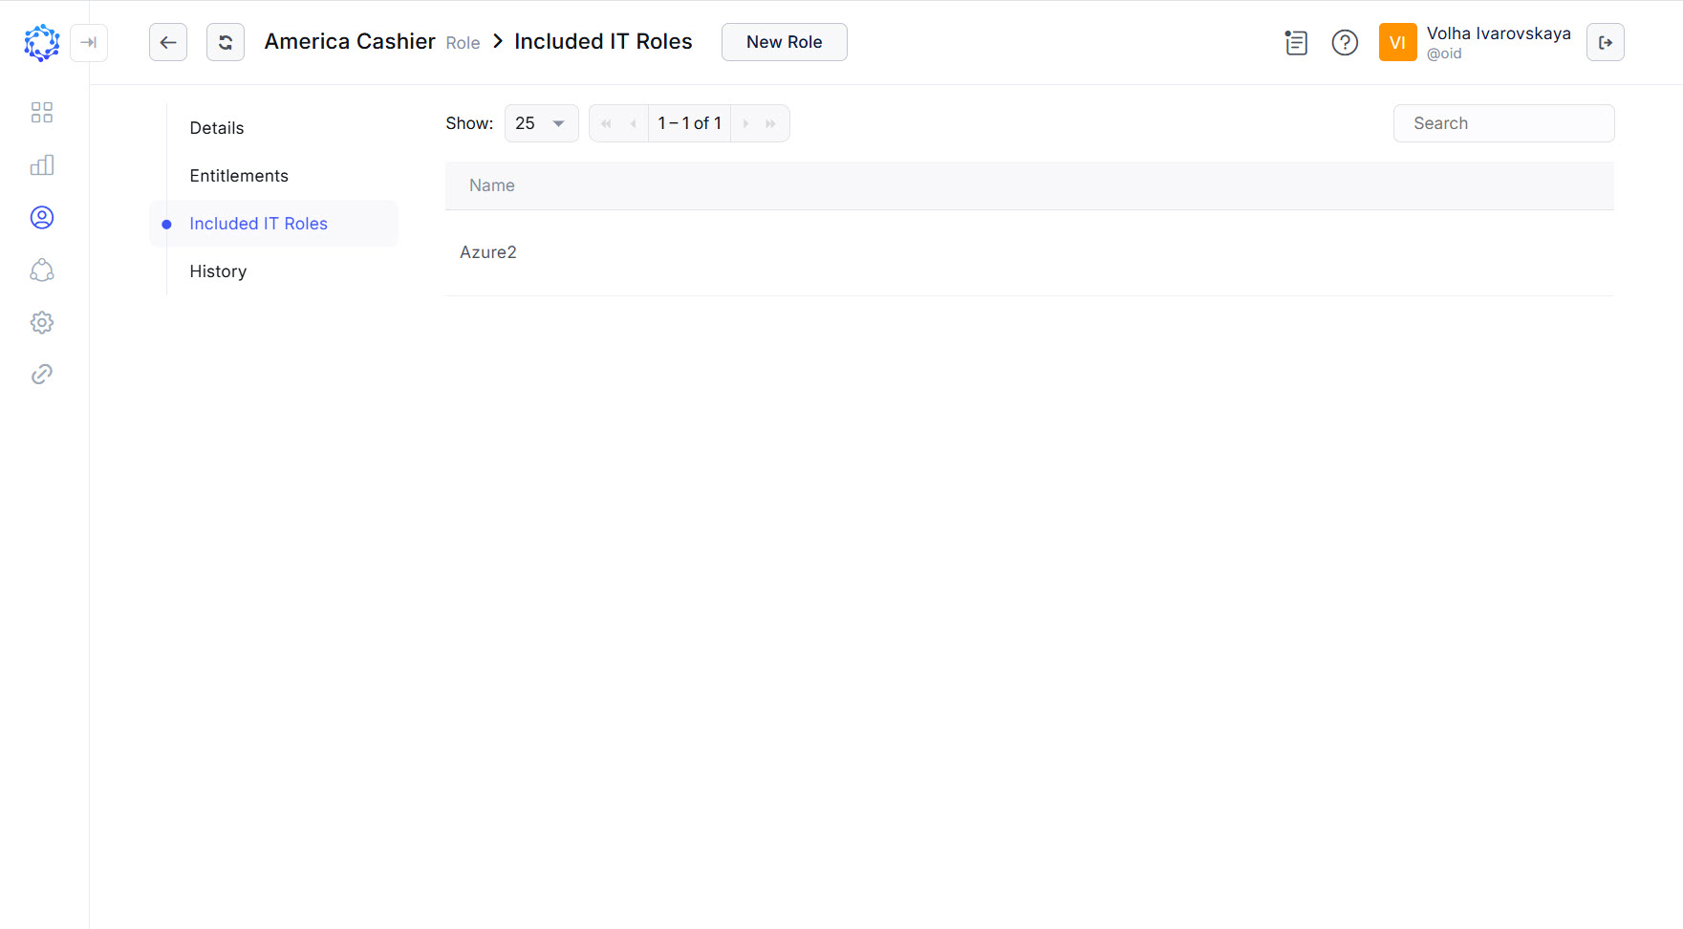
Task: Click the app logo icon
Action: (x=41, y=43)
